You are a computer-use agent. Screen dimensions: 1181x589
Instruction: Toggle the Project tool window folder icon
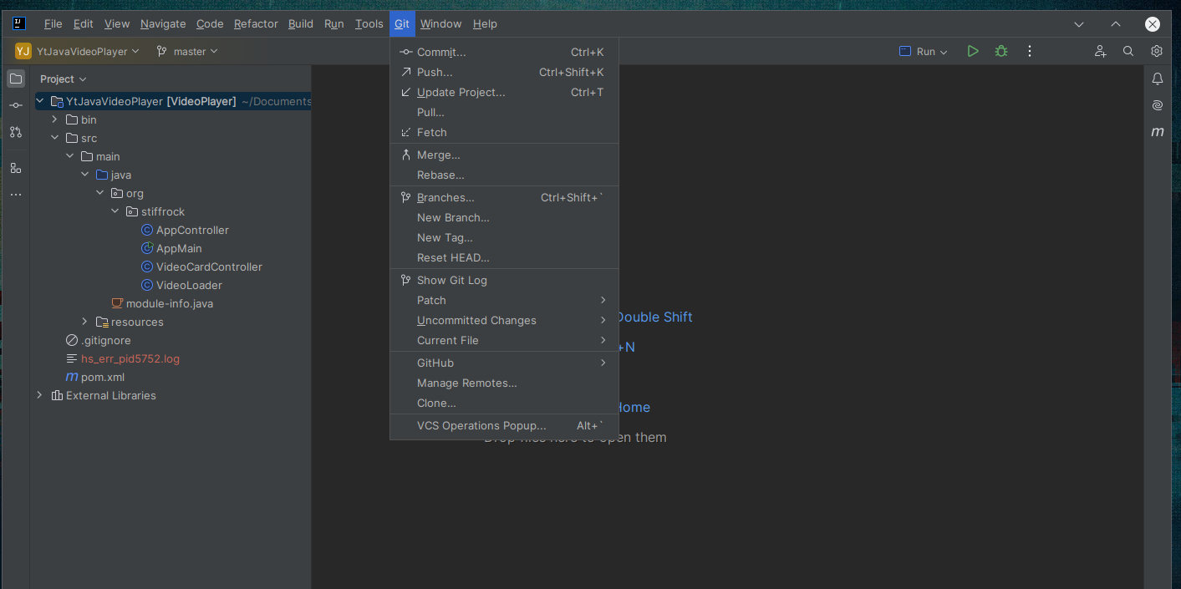16,79
